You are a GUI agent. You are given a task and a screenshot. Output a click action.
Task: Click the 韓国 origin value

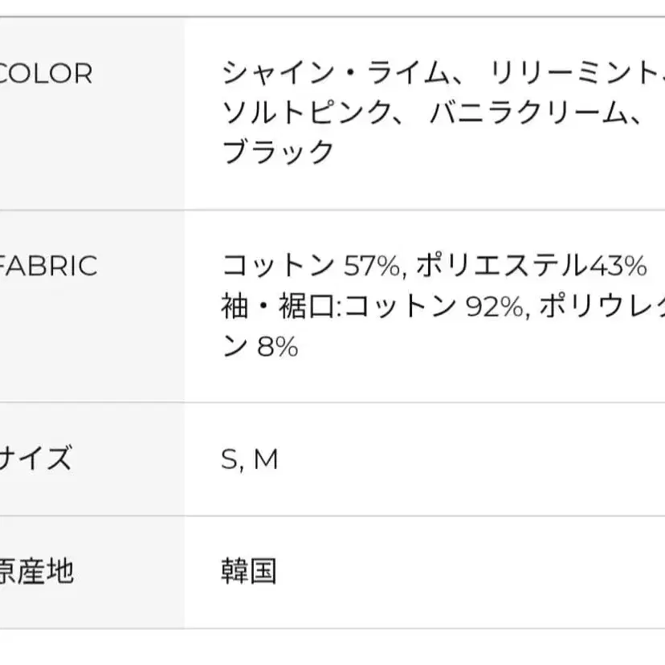[x=249, y=572]
